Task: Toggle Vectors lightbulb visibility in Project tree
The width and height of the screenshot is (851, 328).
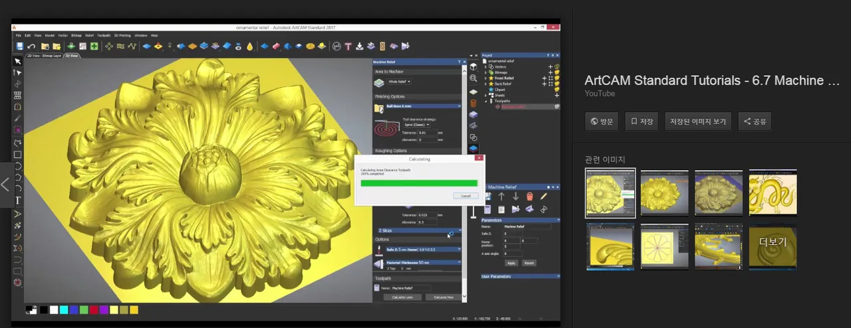Action: point(556,66)
